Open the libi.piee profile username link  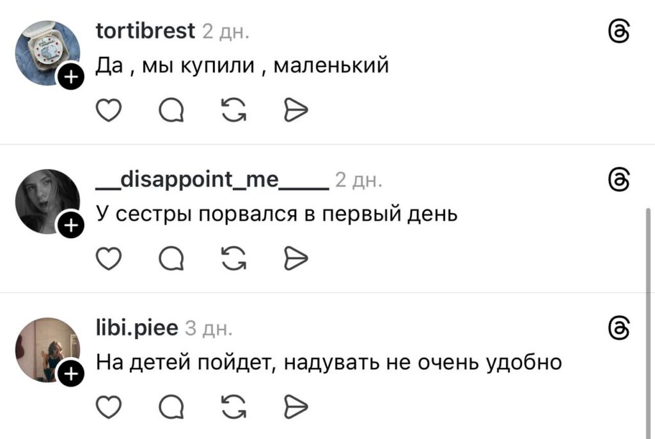tap(137, 328)
